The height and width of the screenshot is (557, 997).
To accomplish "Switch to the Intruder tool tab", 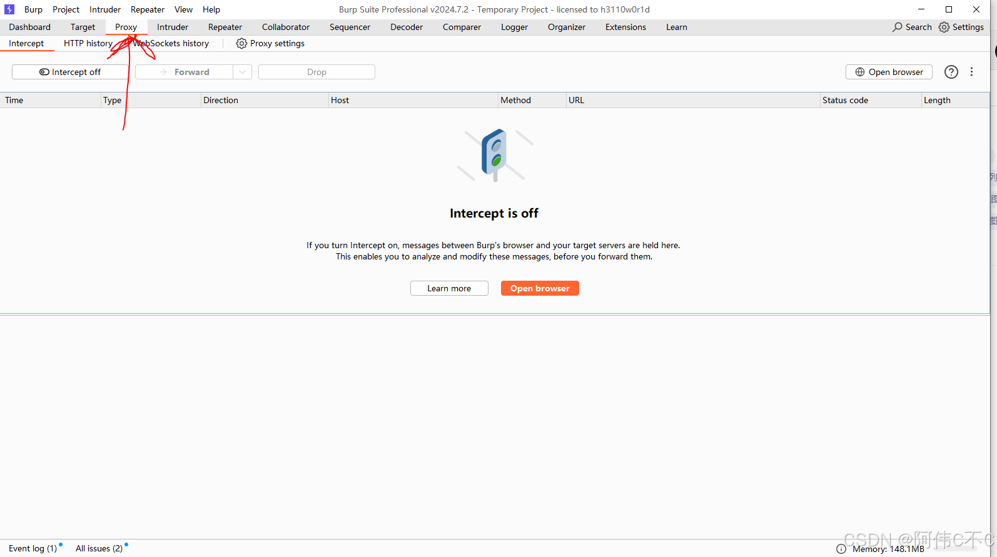I will [173, 27].
